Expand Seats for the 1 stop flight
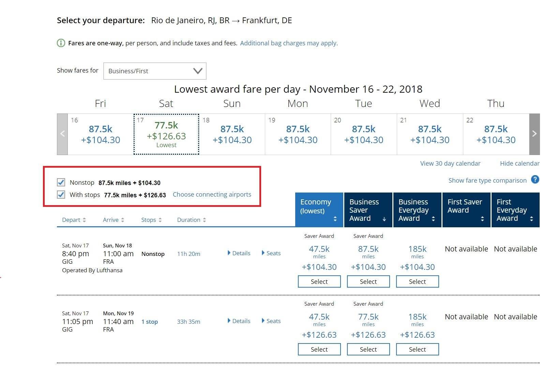Viewport: 541px width, 367px height. [x=271, y=321]
